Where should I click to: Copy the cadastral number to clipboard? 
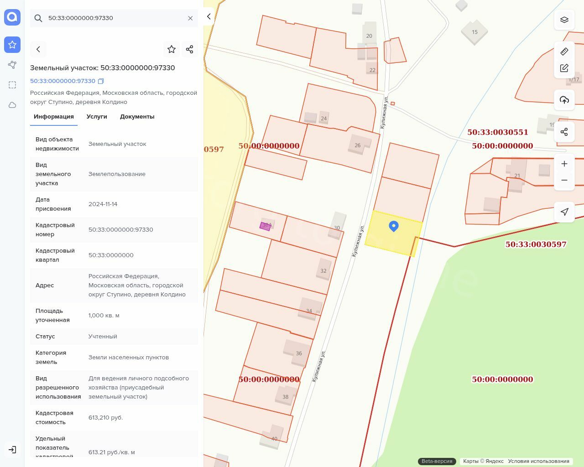(x=101, y=81)
